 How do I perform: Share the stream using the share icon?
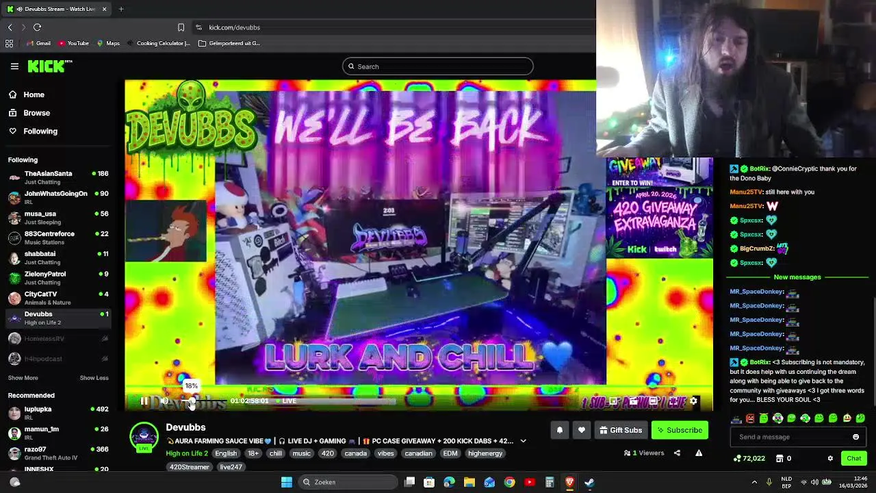tap(677, 453)
